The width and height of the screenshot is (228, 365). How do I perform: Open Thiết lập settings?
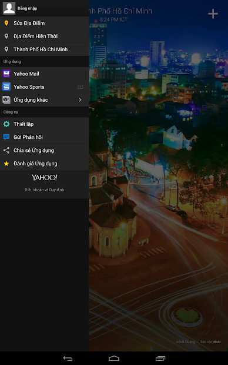point(45,124)
